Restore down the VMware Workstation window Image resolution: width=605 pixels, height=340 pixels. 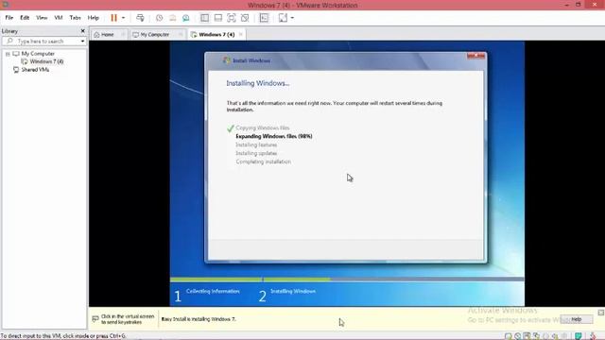578,5
